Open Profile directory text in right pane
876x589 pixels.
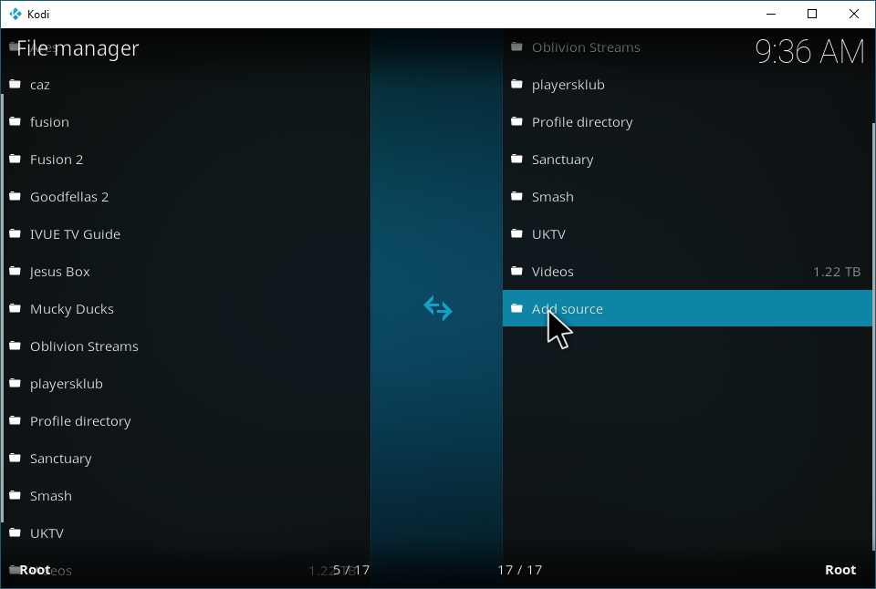[x=582, y=122]
